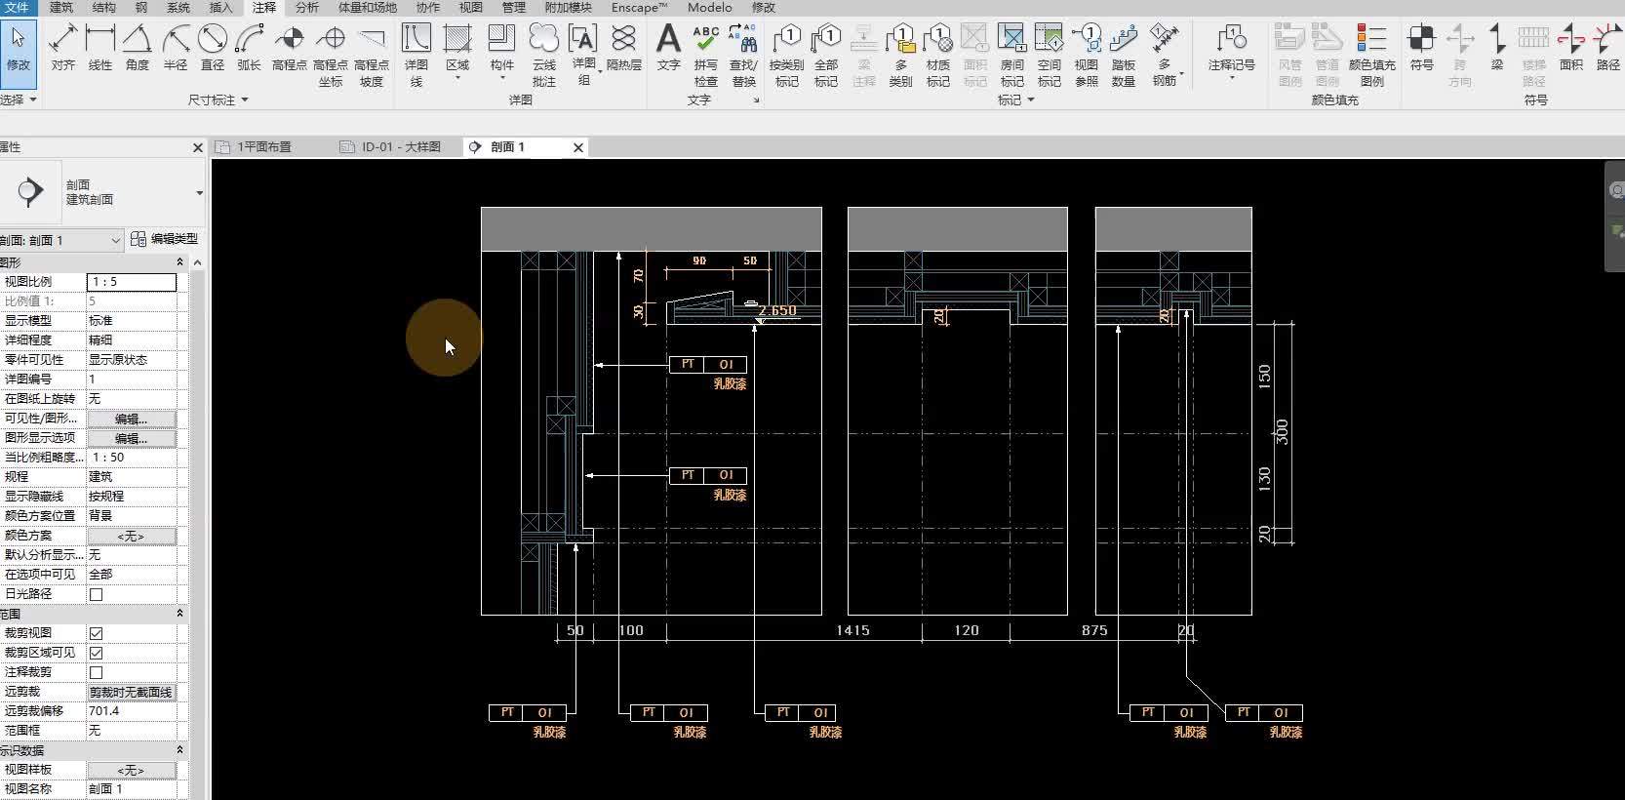Screen dimensions: 1625x800
Task: Choose the 多类别 multi-category tag tool
Action: [900, 56]
